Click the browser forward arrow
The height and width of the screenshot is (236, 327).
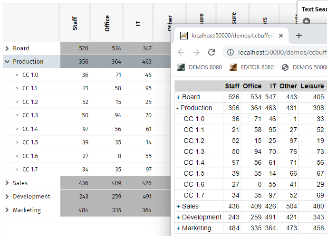[196, 53]
